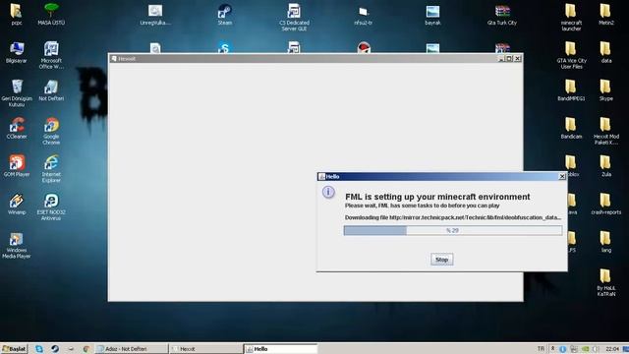
Task: Select the bayrak image icon
Action: coord(432,15)
